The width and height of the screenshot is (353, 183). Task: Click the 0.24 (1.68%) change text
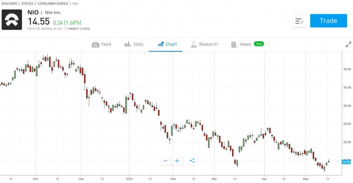[x=67, y=23]
